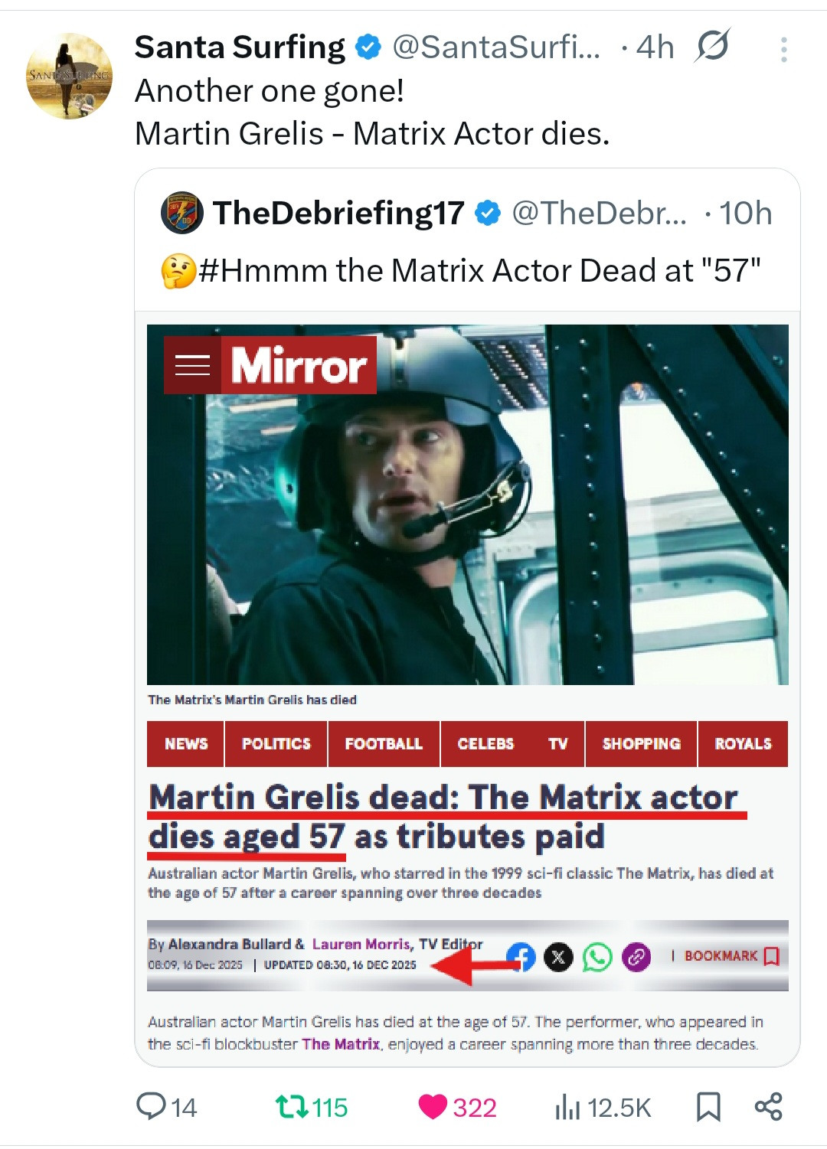The height and width of the screenshot is (1149, 827).
Task: Bookmark this tweet
Action: (x=708, y=1107)
